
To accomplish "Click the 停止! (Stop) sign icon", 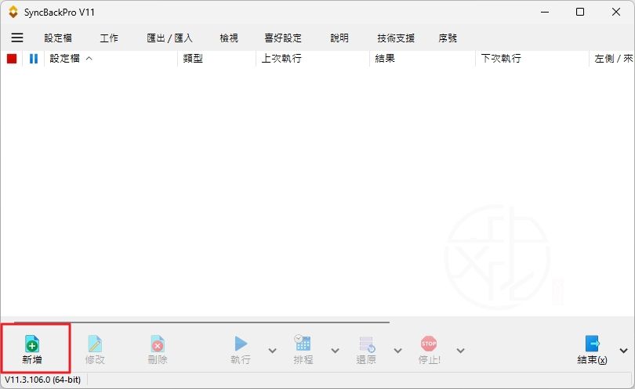I will point(429,344).
